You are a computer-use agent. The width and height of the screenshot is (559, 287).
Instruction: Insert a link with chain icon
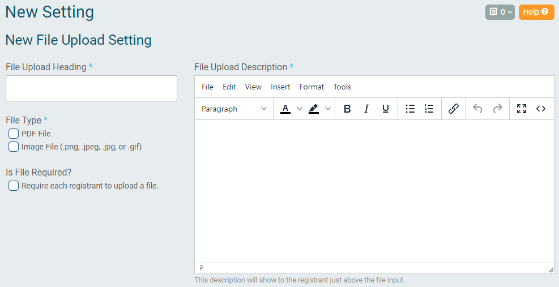(x=454, y=109)
